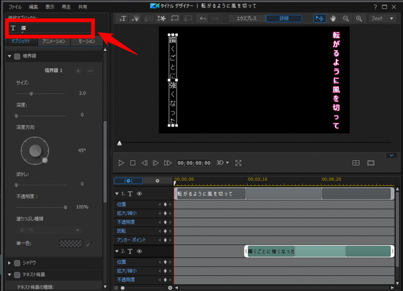The height and width of the screenshot is (291, 403).
Task: Select the object selection arrow tool
Action: [x=320, y=19]
